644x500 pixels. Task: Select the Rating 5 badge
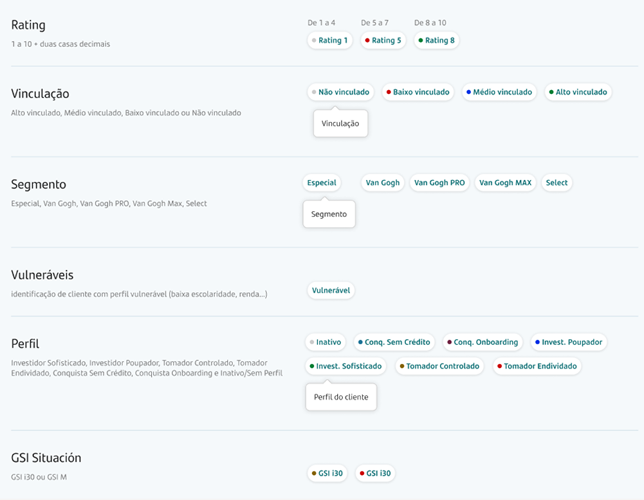tap(383, 40)
